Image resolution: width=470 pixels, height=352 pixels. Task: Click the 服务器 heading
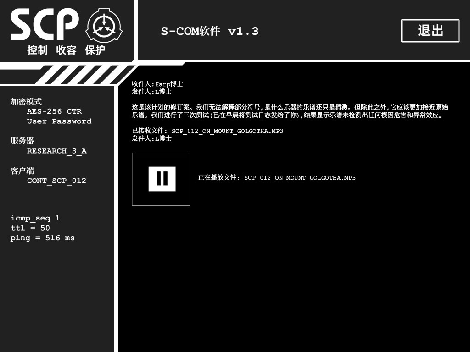pyautogui.click(x=22, y=140)
